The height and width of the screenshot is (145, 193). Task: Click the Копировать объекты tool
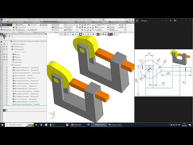tap(69, 27)
